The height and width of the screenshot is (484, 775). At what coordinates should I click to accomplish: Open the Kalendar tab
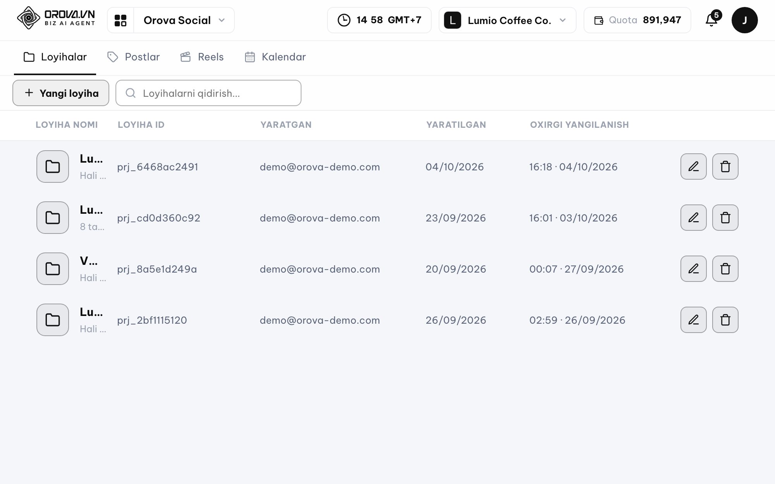[x=276, y=57]
